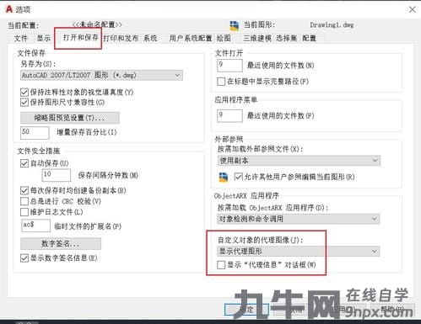Open the 按需加载外部参照文件 dropdown
This screenshot has width=421, height=324.
pyautogui.click(x=299, y=161)
